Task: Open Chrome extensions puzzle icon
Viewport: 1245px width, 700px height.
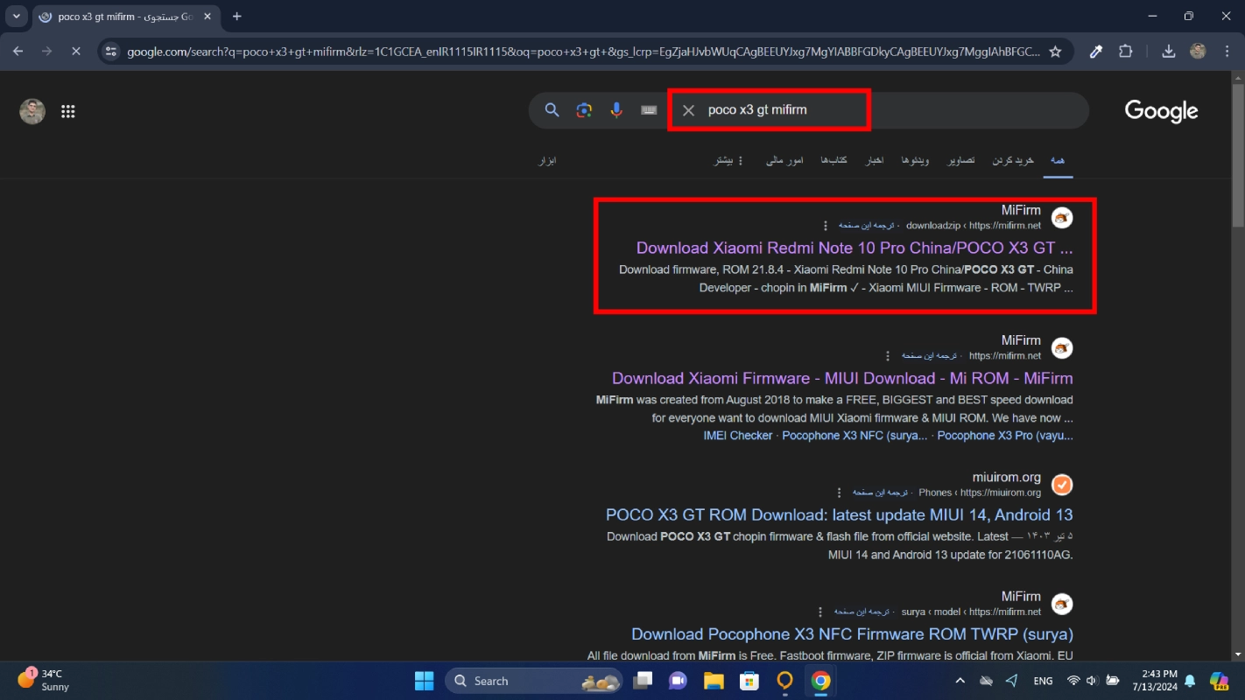Action: (1126, 52)
